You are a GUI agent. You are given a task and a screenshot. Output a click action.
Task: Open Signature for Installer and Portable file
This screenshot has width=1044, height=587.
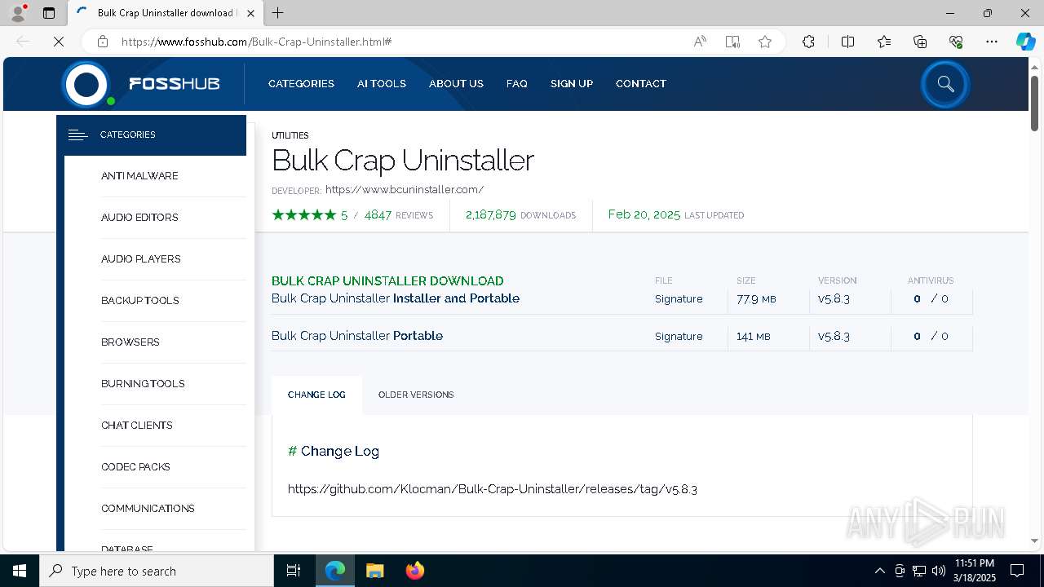[679, 299]
